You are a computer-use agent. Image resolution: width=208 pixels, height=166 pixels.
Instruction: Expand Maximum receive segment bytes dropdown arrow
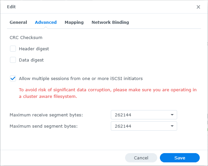click(172, 115)
